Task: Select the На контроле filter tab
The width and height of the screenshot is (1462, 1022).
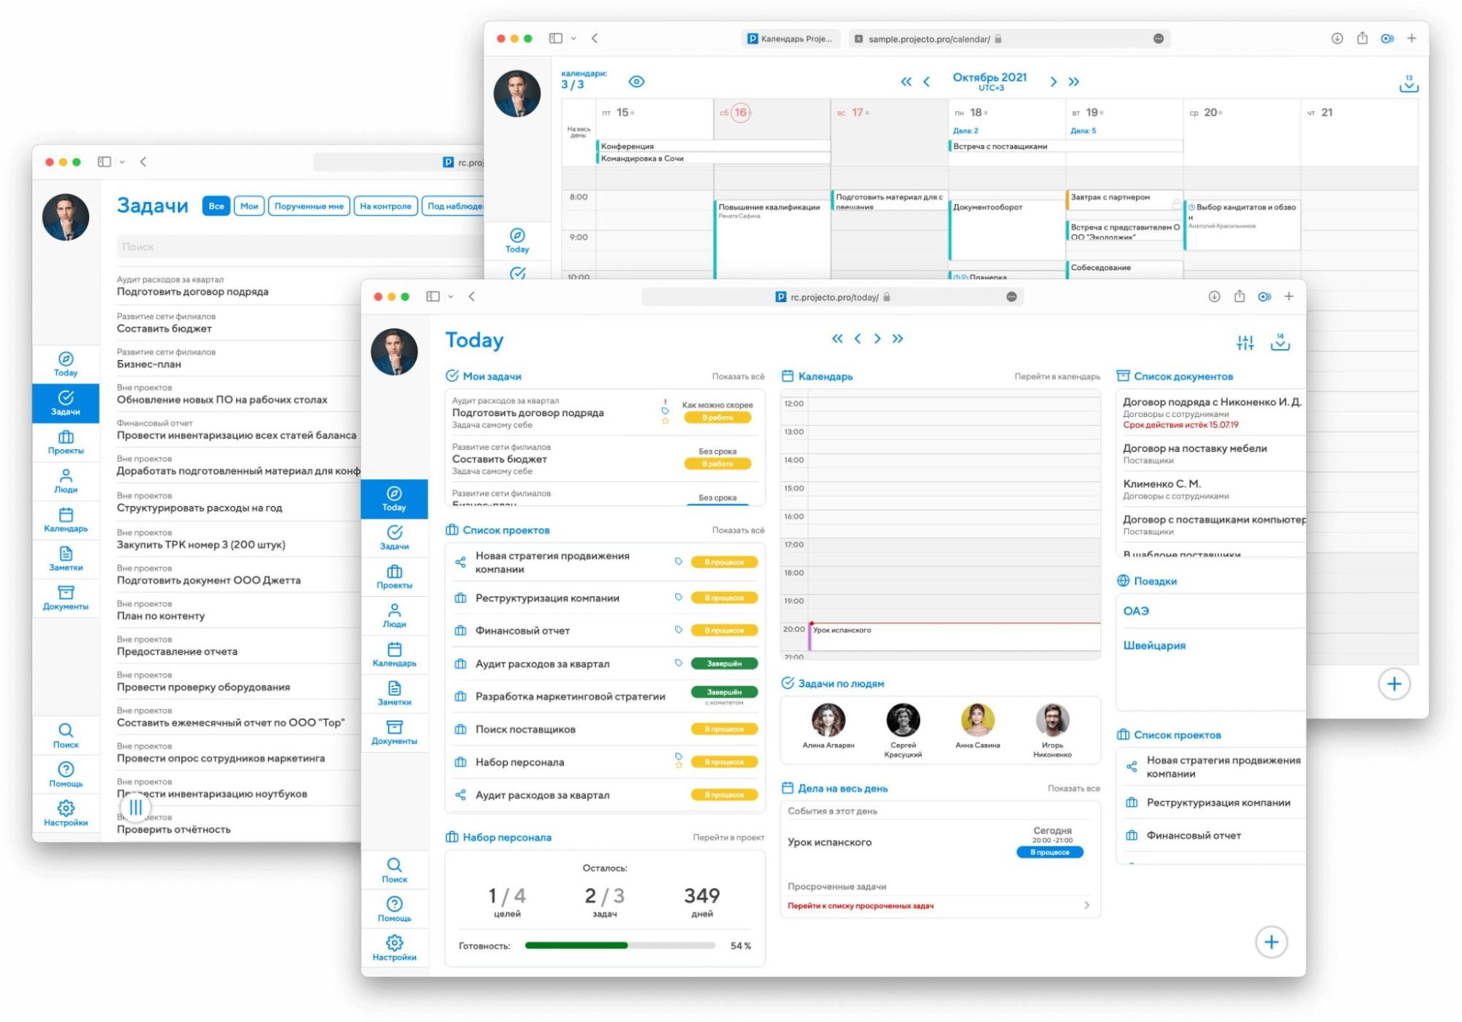Action: 385,206
